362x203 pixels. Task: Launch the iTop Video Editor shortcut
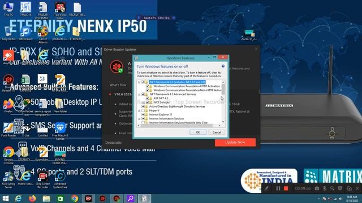[x=60, y=10]
